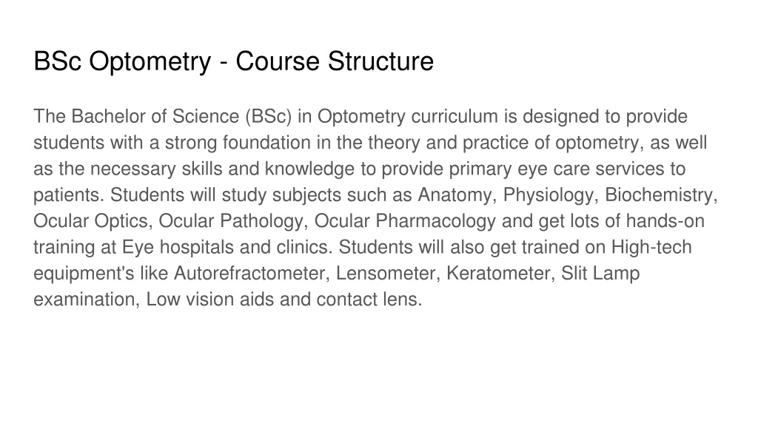Click the word 'Autorefractometer'
Viewport: 758px width, 426px height.
(249, 274)
